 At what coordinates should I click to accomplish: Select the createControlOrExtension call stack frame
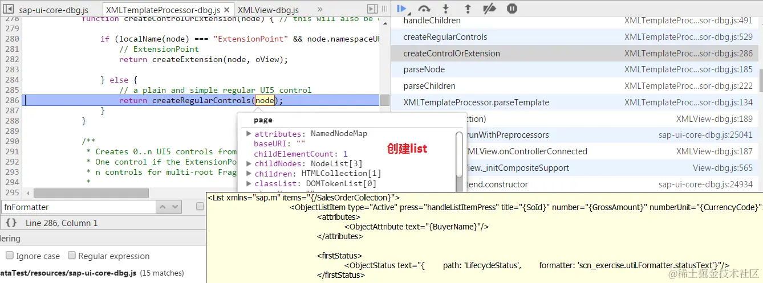(x=574, y=54)
